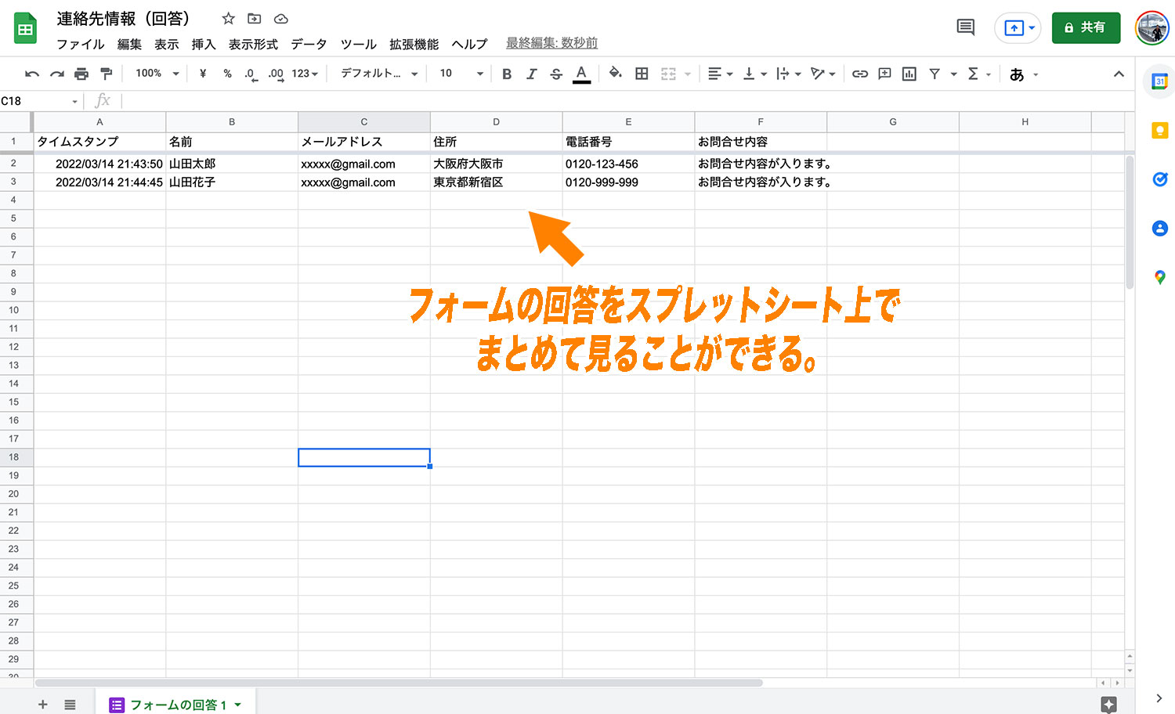Open the ファイル menu
This screenshot has height=714, width=1175.
point(81,45)
